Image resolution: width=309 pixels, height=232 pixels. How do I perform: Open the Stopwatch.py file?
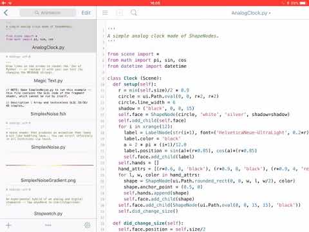click(48, 202)
